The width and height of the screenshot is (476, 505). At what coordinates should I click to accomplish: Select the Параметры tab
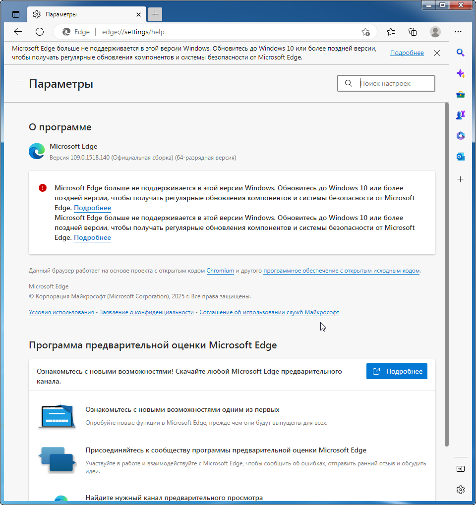[x=84, y=14]
